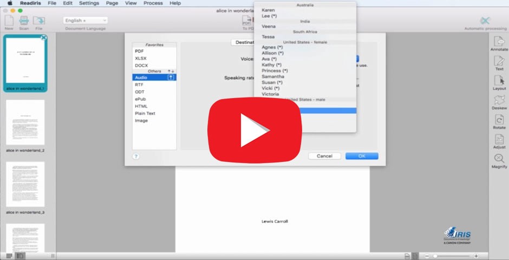Open the Settings menu
Image resolution: width=509 pixels, height=260 pixels.
point(89,3)
